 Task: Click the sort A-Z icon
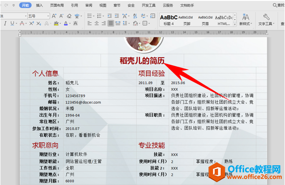[x=135, y=16]
